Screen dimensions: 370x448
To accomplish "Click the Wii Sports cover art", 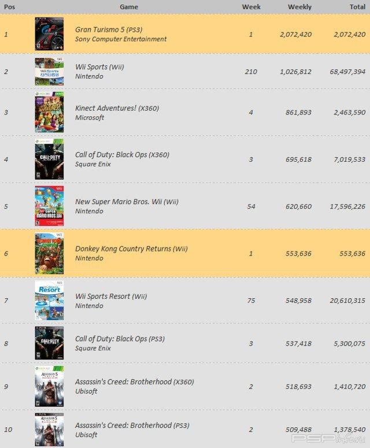I will pyautogui.click(x=49, y=72).
